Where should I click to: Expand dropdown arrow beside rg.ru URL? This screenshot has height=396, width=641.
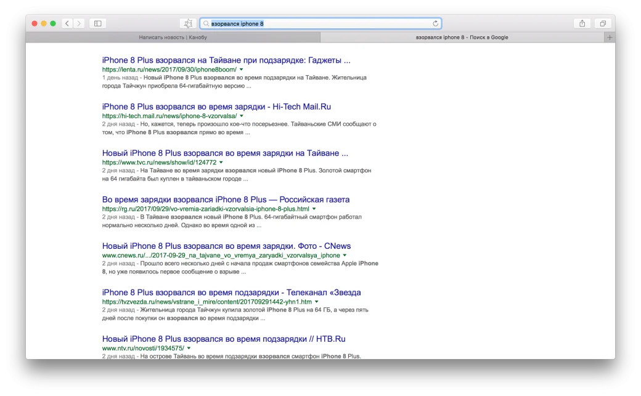(x=314, y=209)
